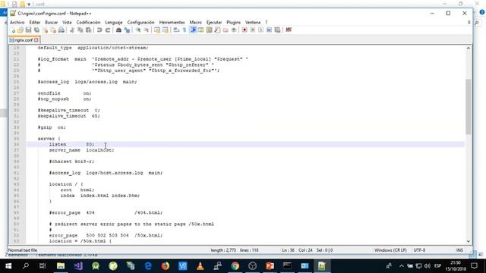Viewport: 486px width, 273px height.
Task: Open VLC media player from the taskbar
Action: [200, 266]
